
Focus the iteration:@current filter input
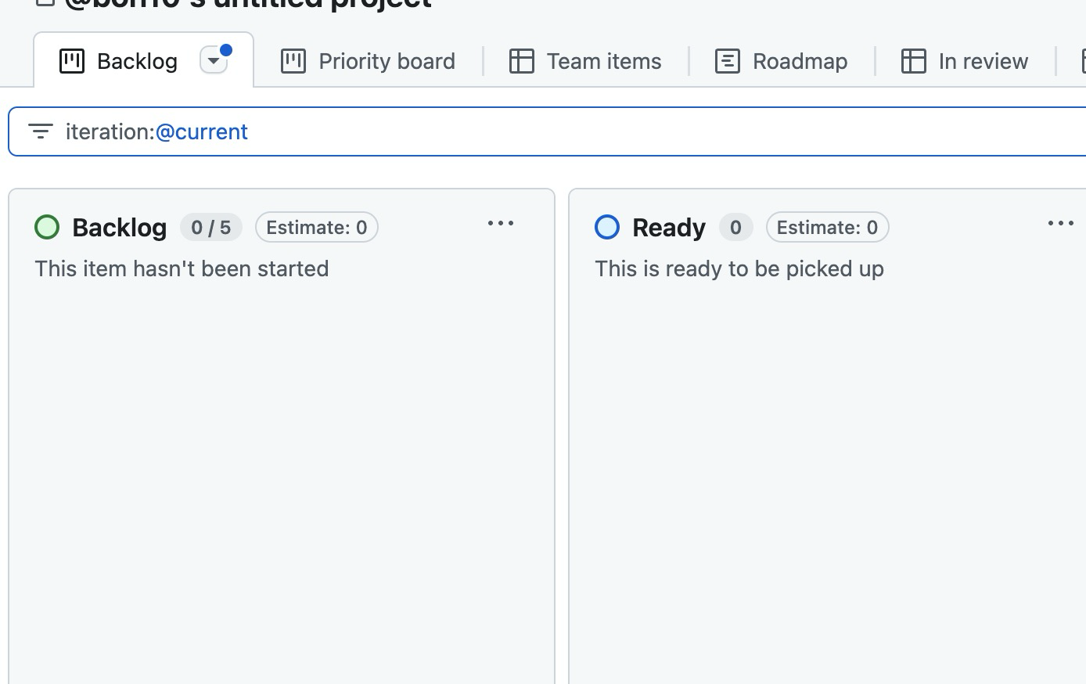click(548, 131)
